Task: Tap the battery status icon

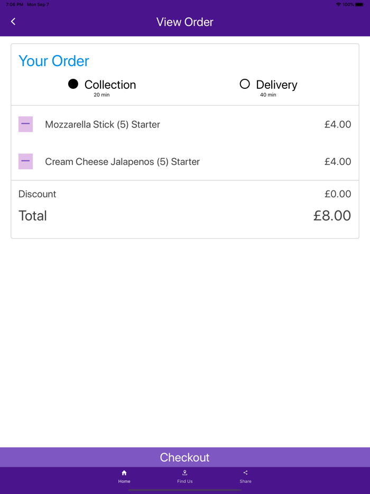Action: [x=359, y=4]
